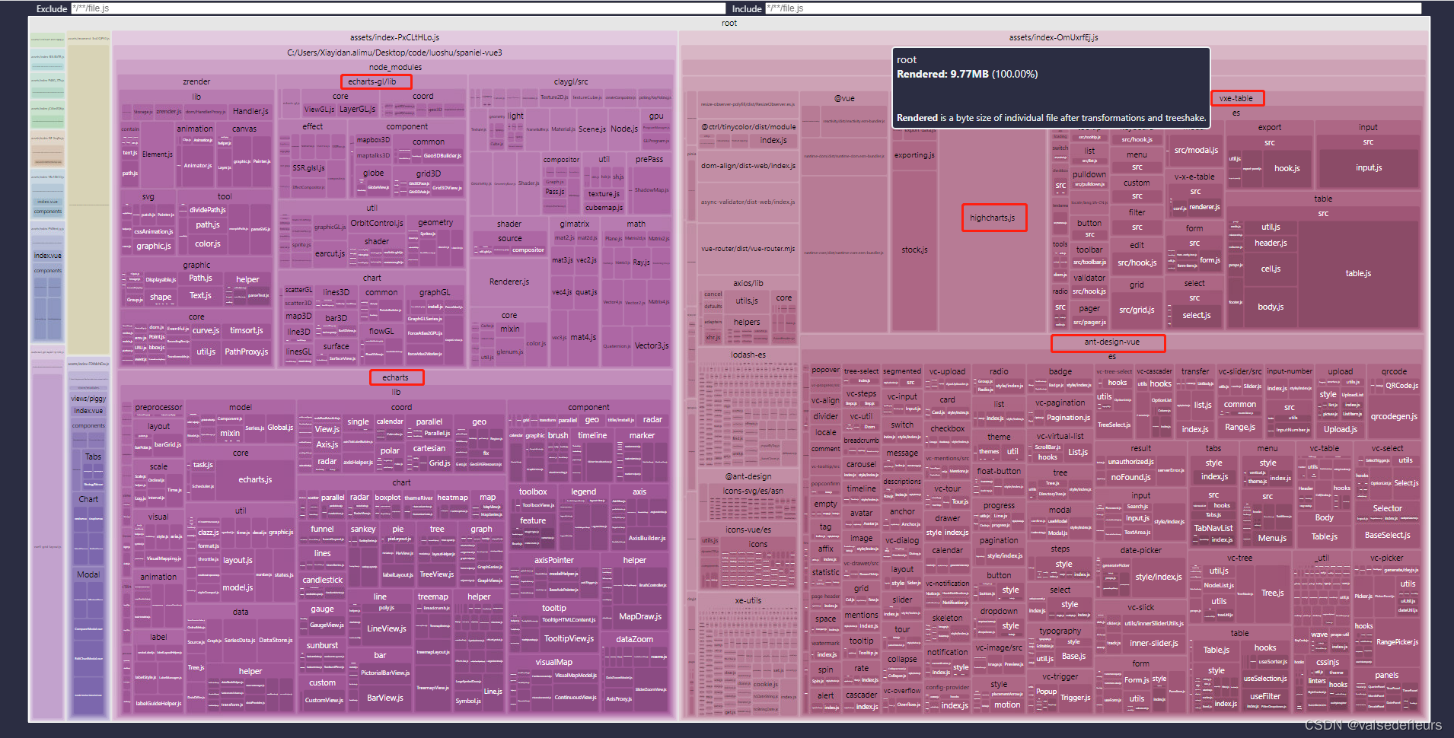Viewport: 1454px width, 738px height.
Task: Click the QRCode.js block
Action: (x=1401, y=386)
